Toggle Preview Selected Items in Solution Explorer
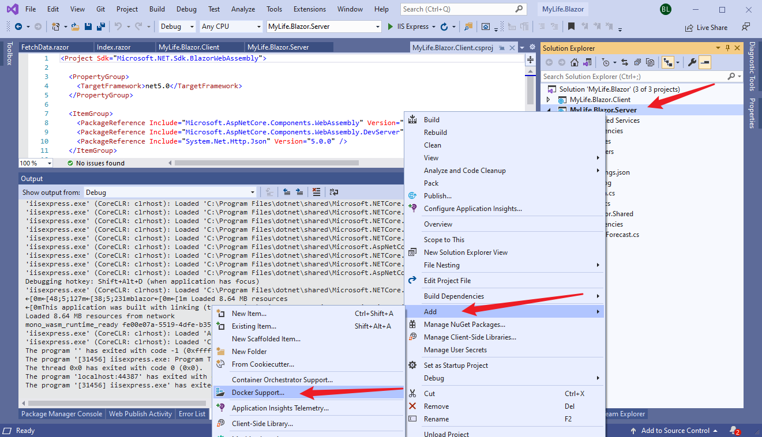The image size is (762, 437). (705, 62)
